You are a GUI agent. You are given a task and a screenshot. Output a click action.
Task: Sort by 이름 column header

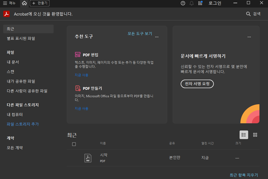(x=103, y=143)
